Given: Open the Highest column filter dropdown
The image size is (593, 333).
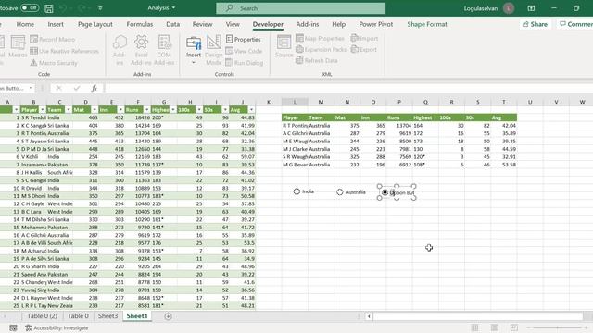Looking at the screenshot, I should click(x=173, y=109).
